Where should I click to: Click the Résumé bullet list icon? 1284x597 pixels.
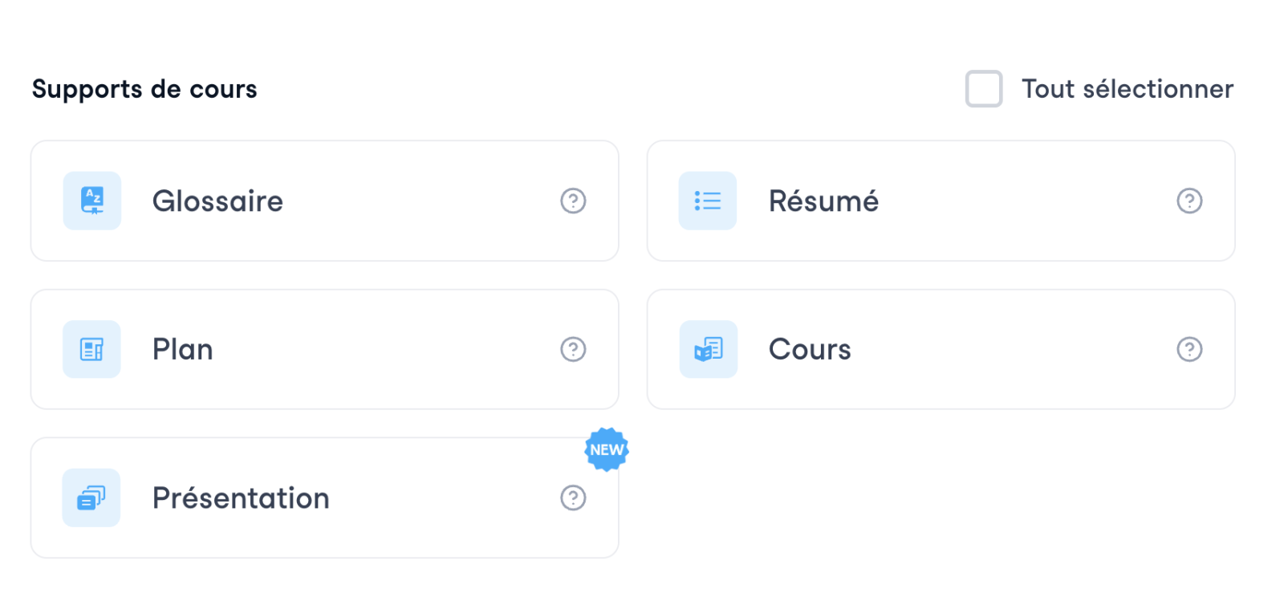tap(708, 201)
